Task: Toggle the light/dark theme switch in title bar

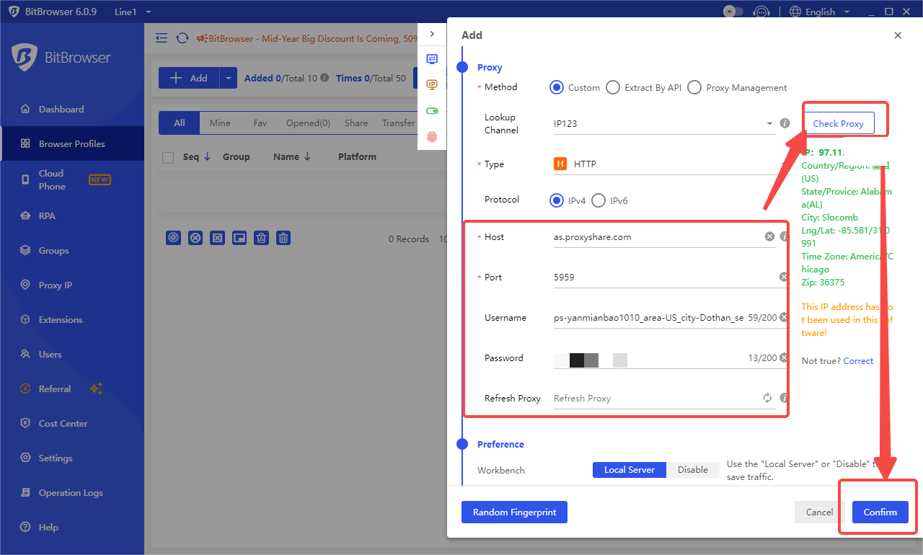Action: point(733,12)
